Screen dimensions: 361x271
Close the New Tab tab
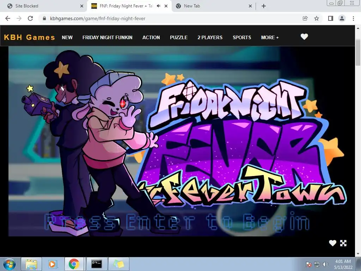coord(250,6)
